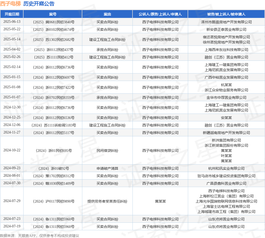Screen dimensions: 265x238
Task: Click cause cell 民间借贷纠纷
Action: (107, 151)
